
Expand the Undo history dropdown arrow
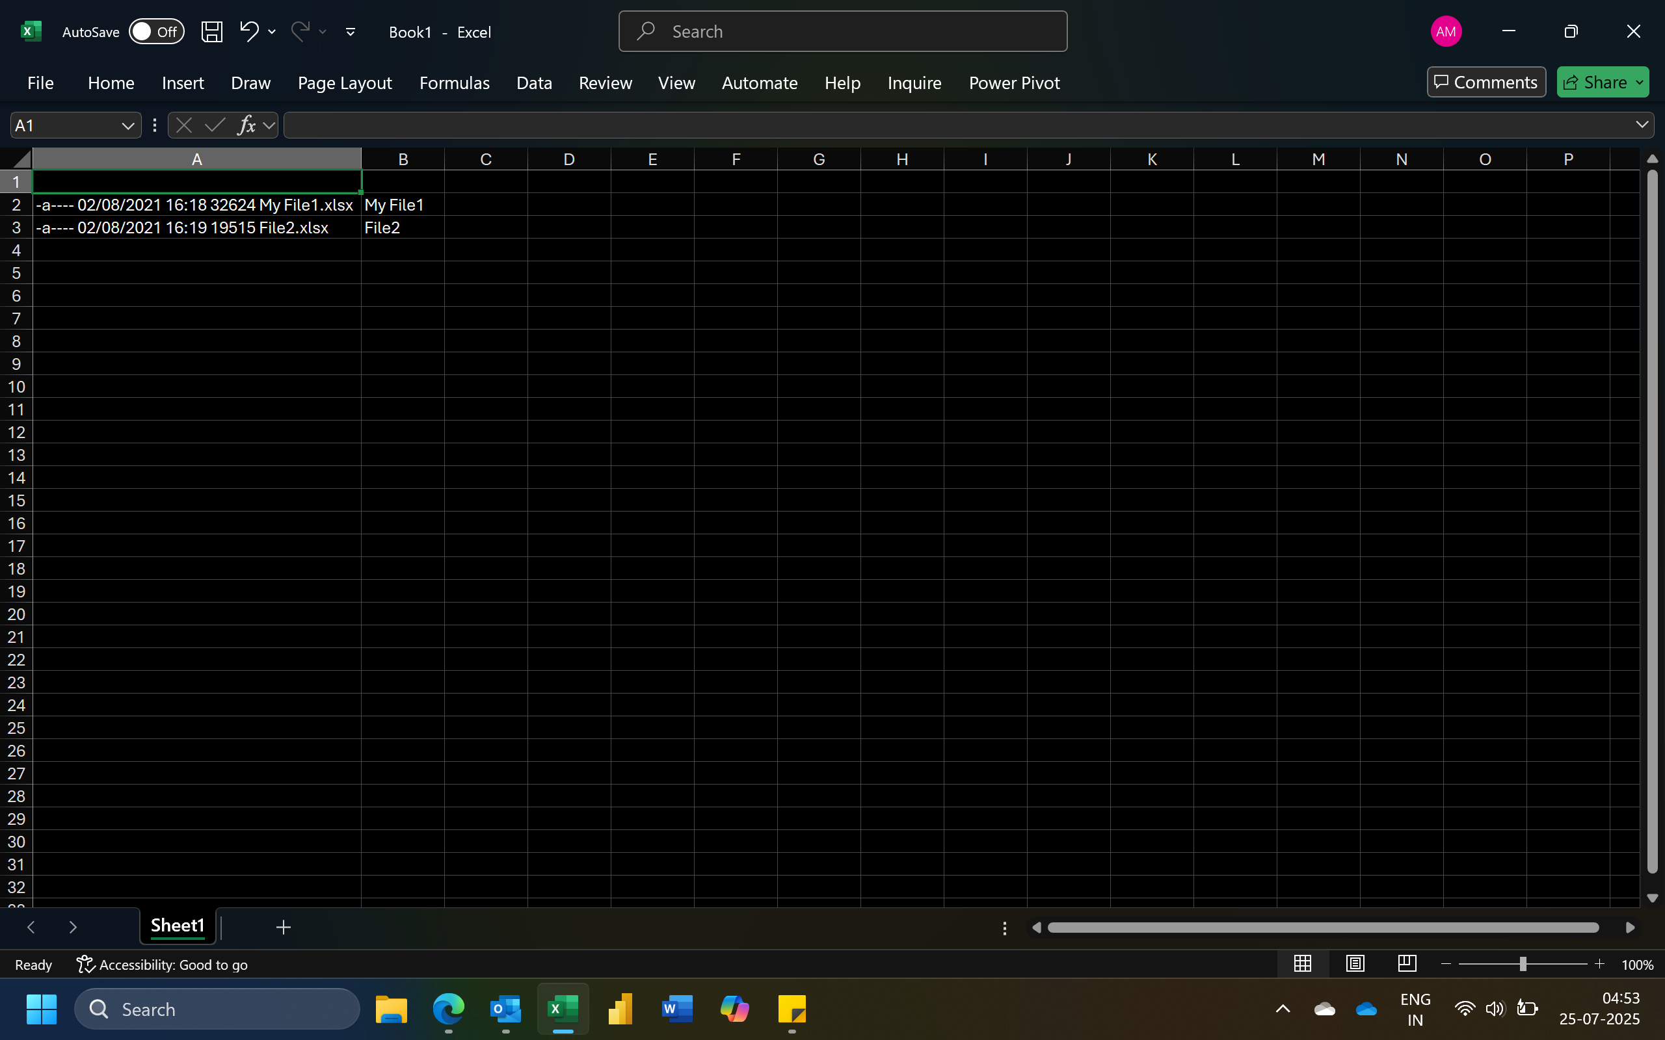[273, 32]
